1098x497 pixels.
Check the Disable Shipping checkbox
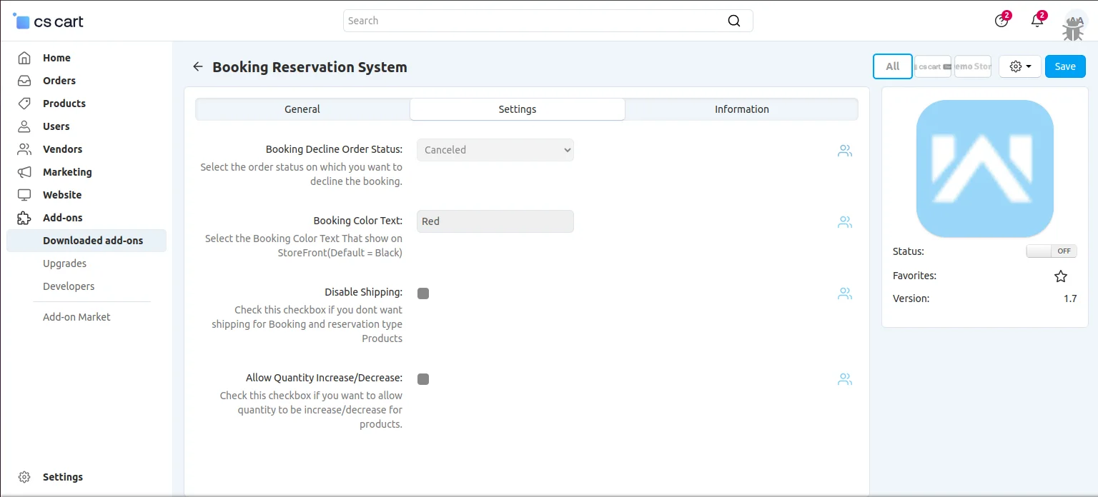(x=423, y=293)
